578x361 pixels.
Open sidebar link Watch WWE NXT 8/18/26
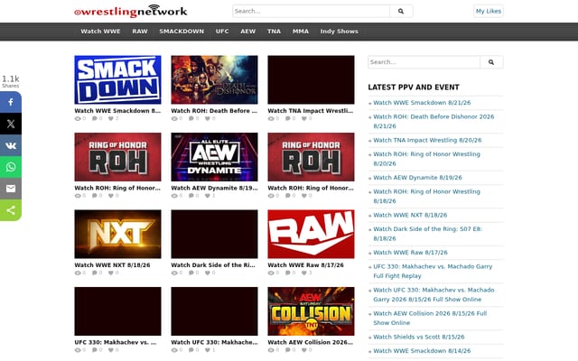[410, 215]
